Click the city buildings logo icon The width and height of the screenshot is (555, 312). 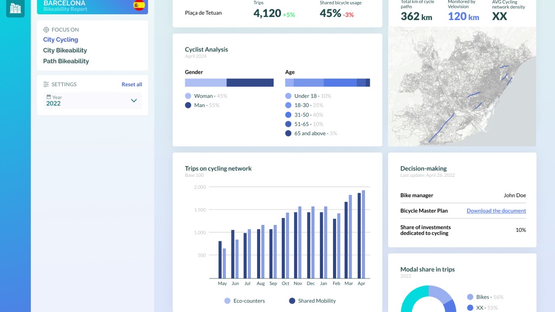(15, 8)
